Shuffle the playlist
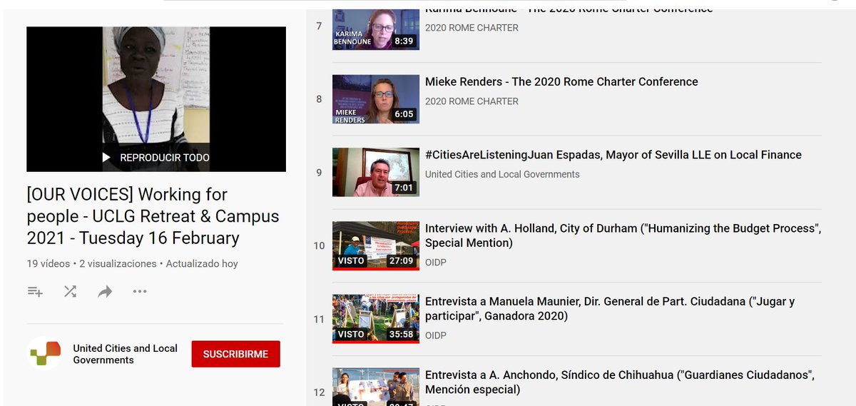The image size is (856, 406). coord(70,291)
